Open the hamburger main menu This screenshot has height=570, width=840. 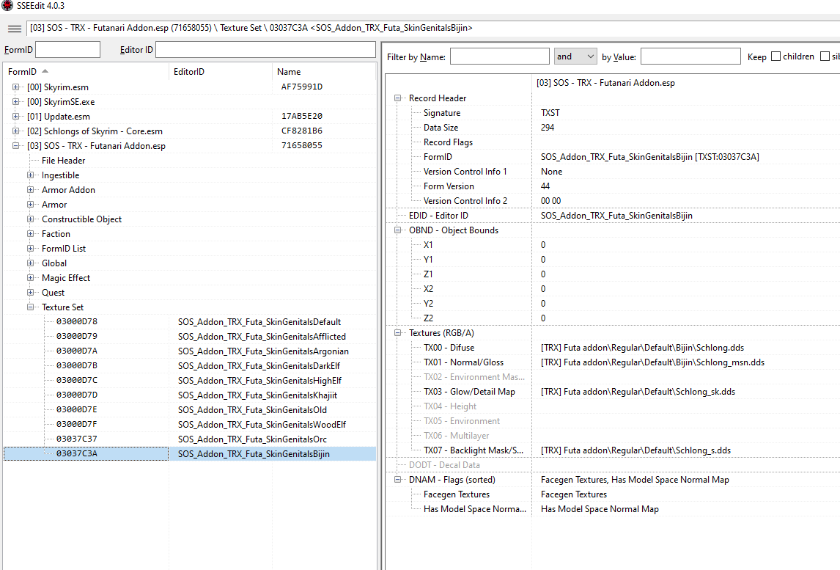click(x=15, y=29)
